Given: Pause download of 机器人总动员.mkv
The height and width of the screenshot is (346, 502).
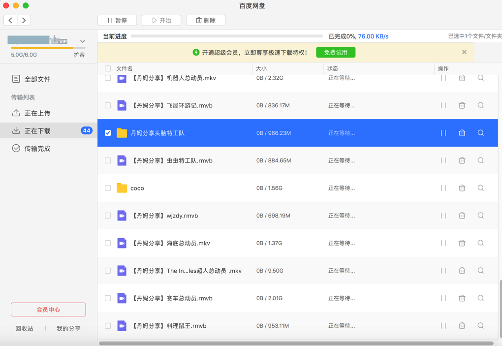Looking at the screenshot, I should (443, 78).
